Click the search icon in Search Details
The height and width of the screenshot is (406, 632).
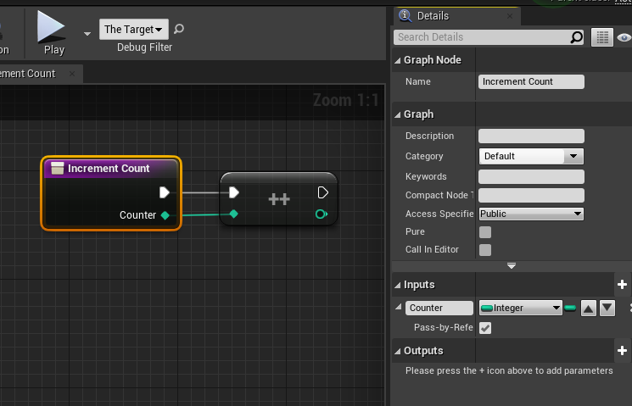pos(577,37)
